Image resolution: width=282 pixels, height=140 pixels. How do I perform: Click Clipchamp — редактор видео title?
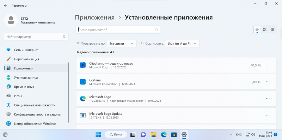click(111, 64)
